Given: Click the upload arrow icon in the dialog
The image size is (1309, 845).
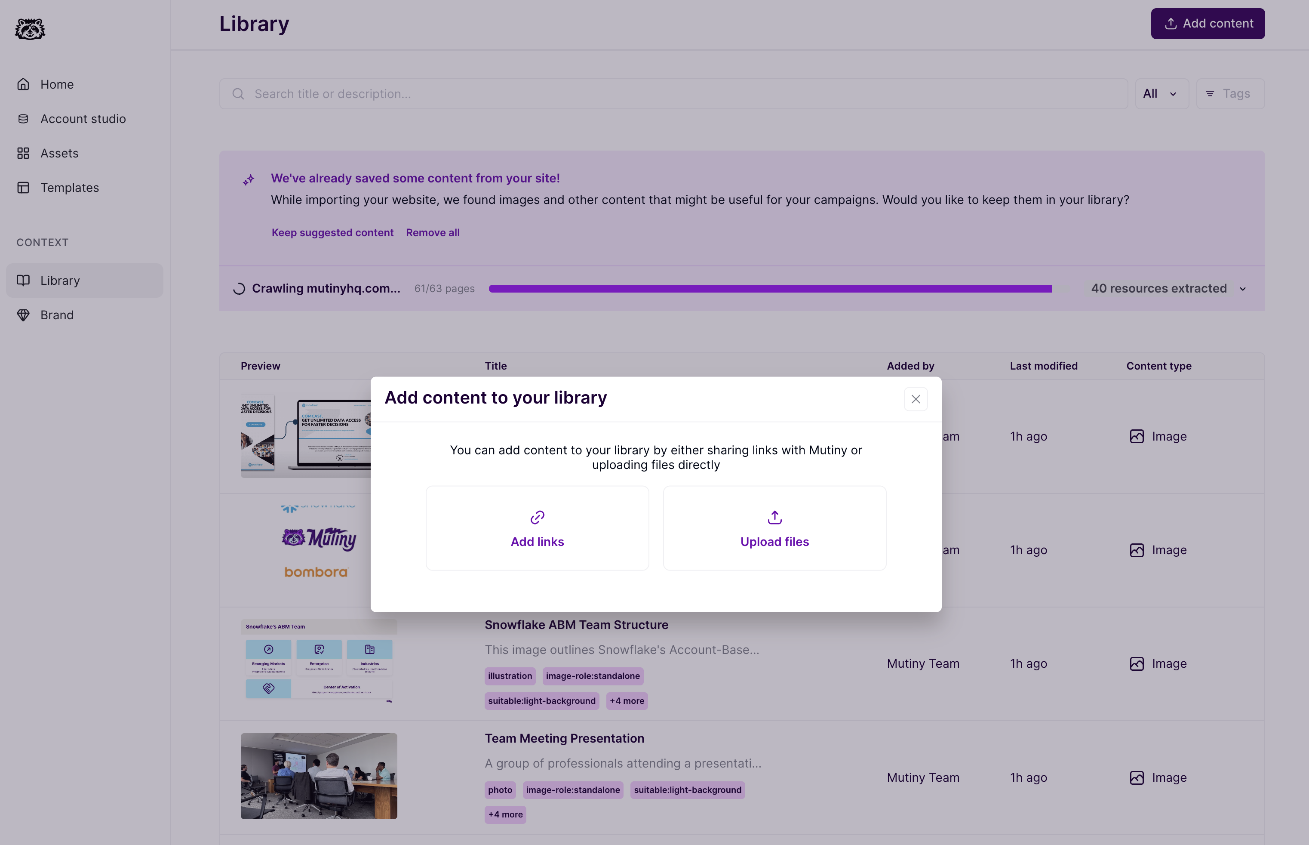Looking at the screenshot, I should click(774, 517).
